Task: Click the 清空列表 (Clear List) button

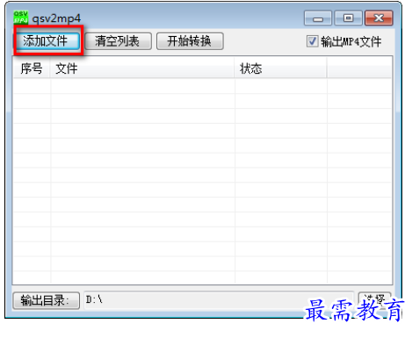Action: (x=118, y=41)
